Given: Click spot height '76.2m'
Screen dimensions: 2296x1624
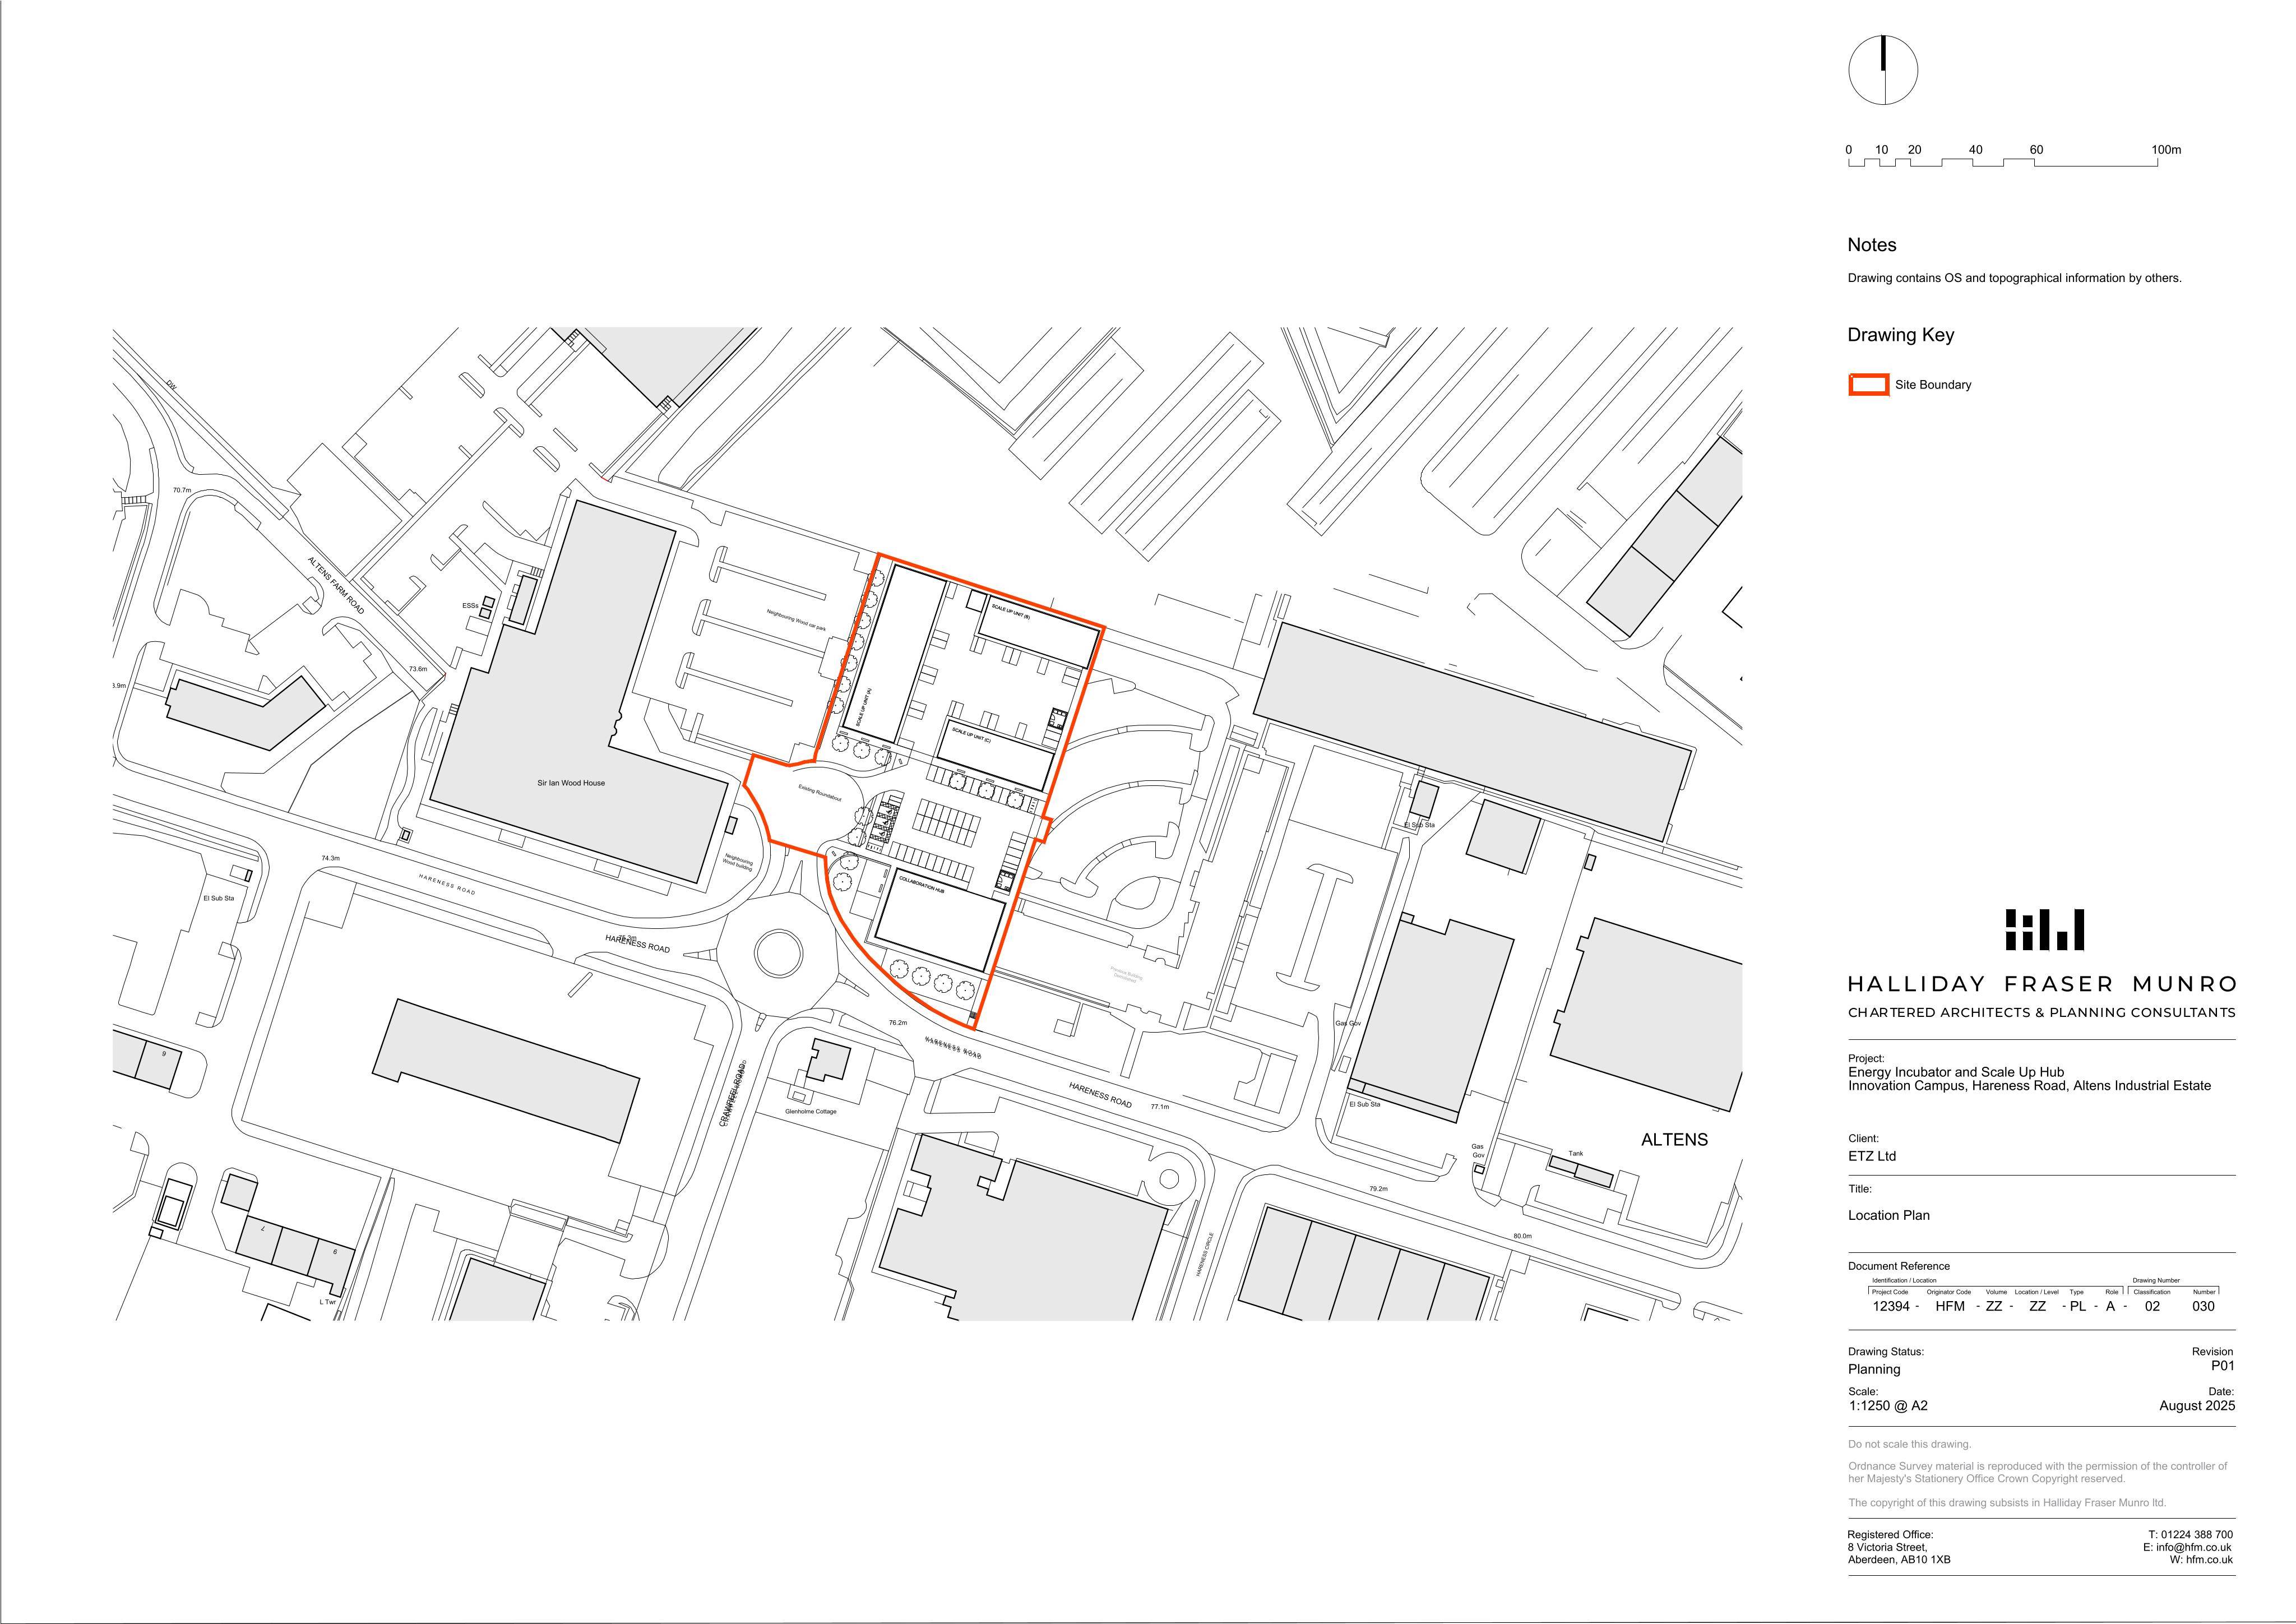Looking at the screenshot, I should click(898, 1022).
